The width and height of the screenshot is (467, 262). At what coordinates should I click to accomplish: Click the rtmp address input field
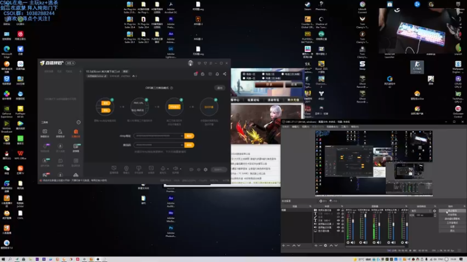point(159,136)
